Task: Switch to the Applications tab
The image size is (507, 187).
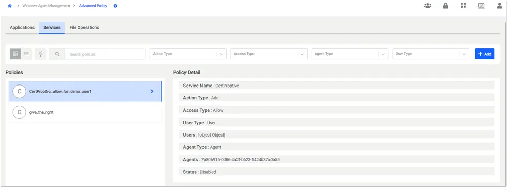Action: (x=22, y=27)
